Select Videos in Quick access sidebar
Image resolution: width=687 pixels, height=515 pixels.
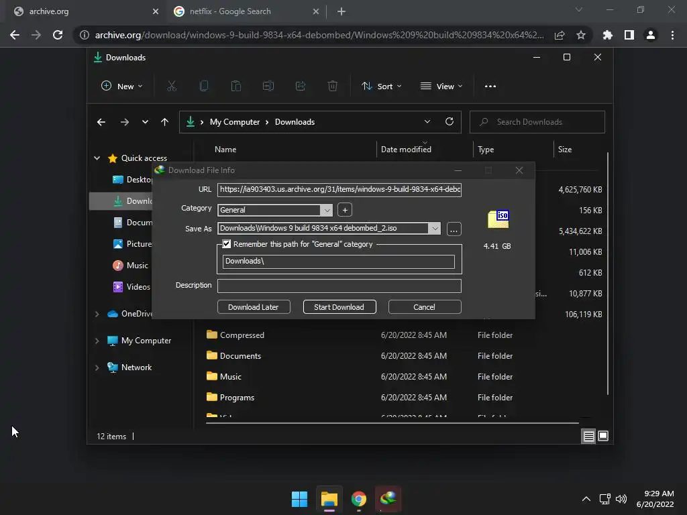coord(132,287)
